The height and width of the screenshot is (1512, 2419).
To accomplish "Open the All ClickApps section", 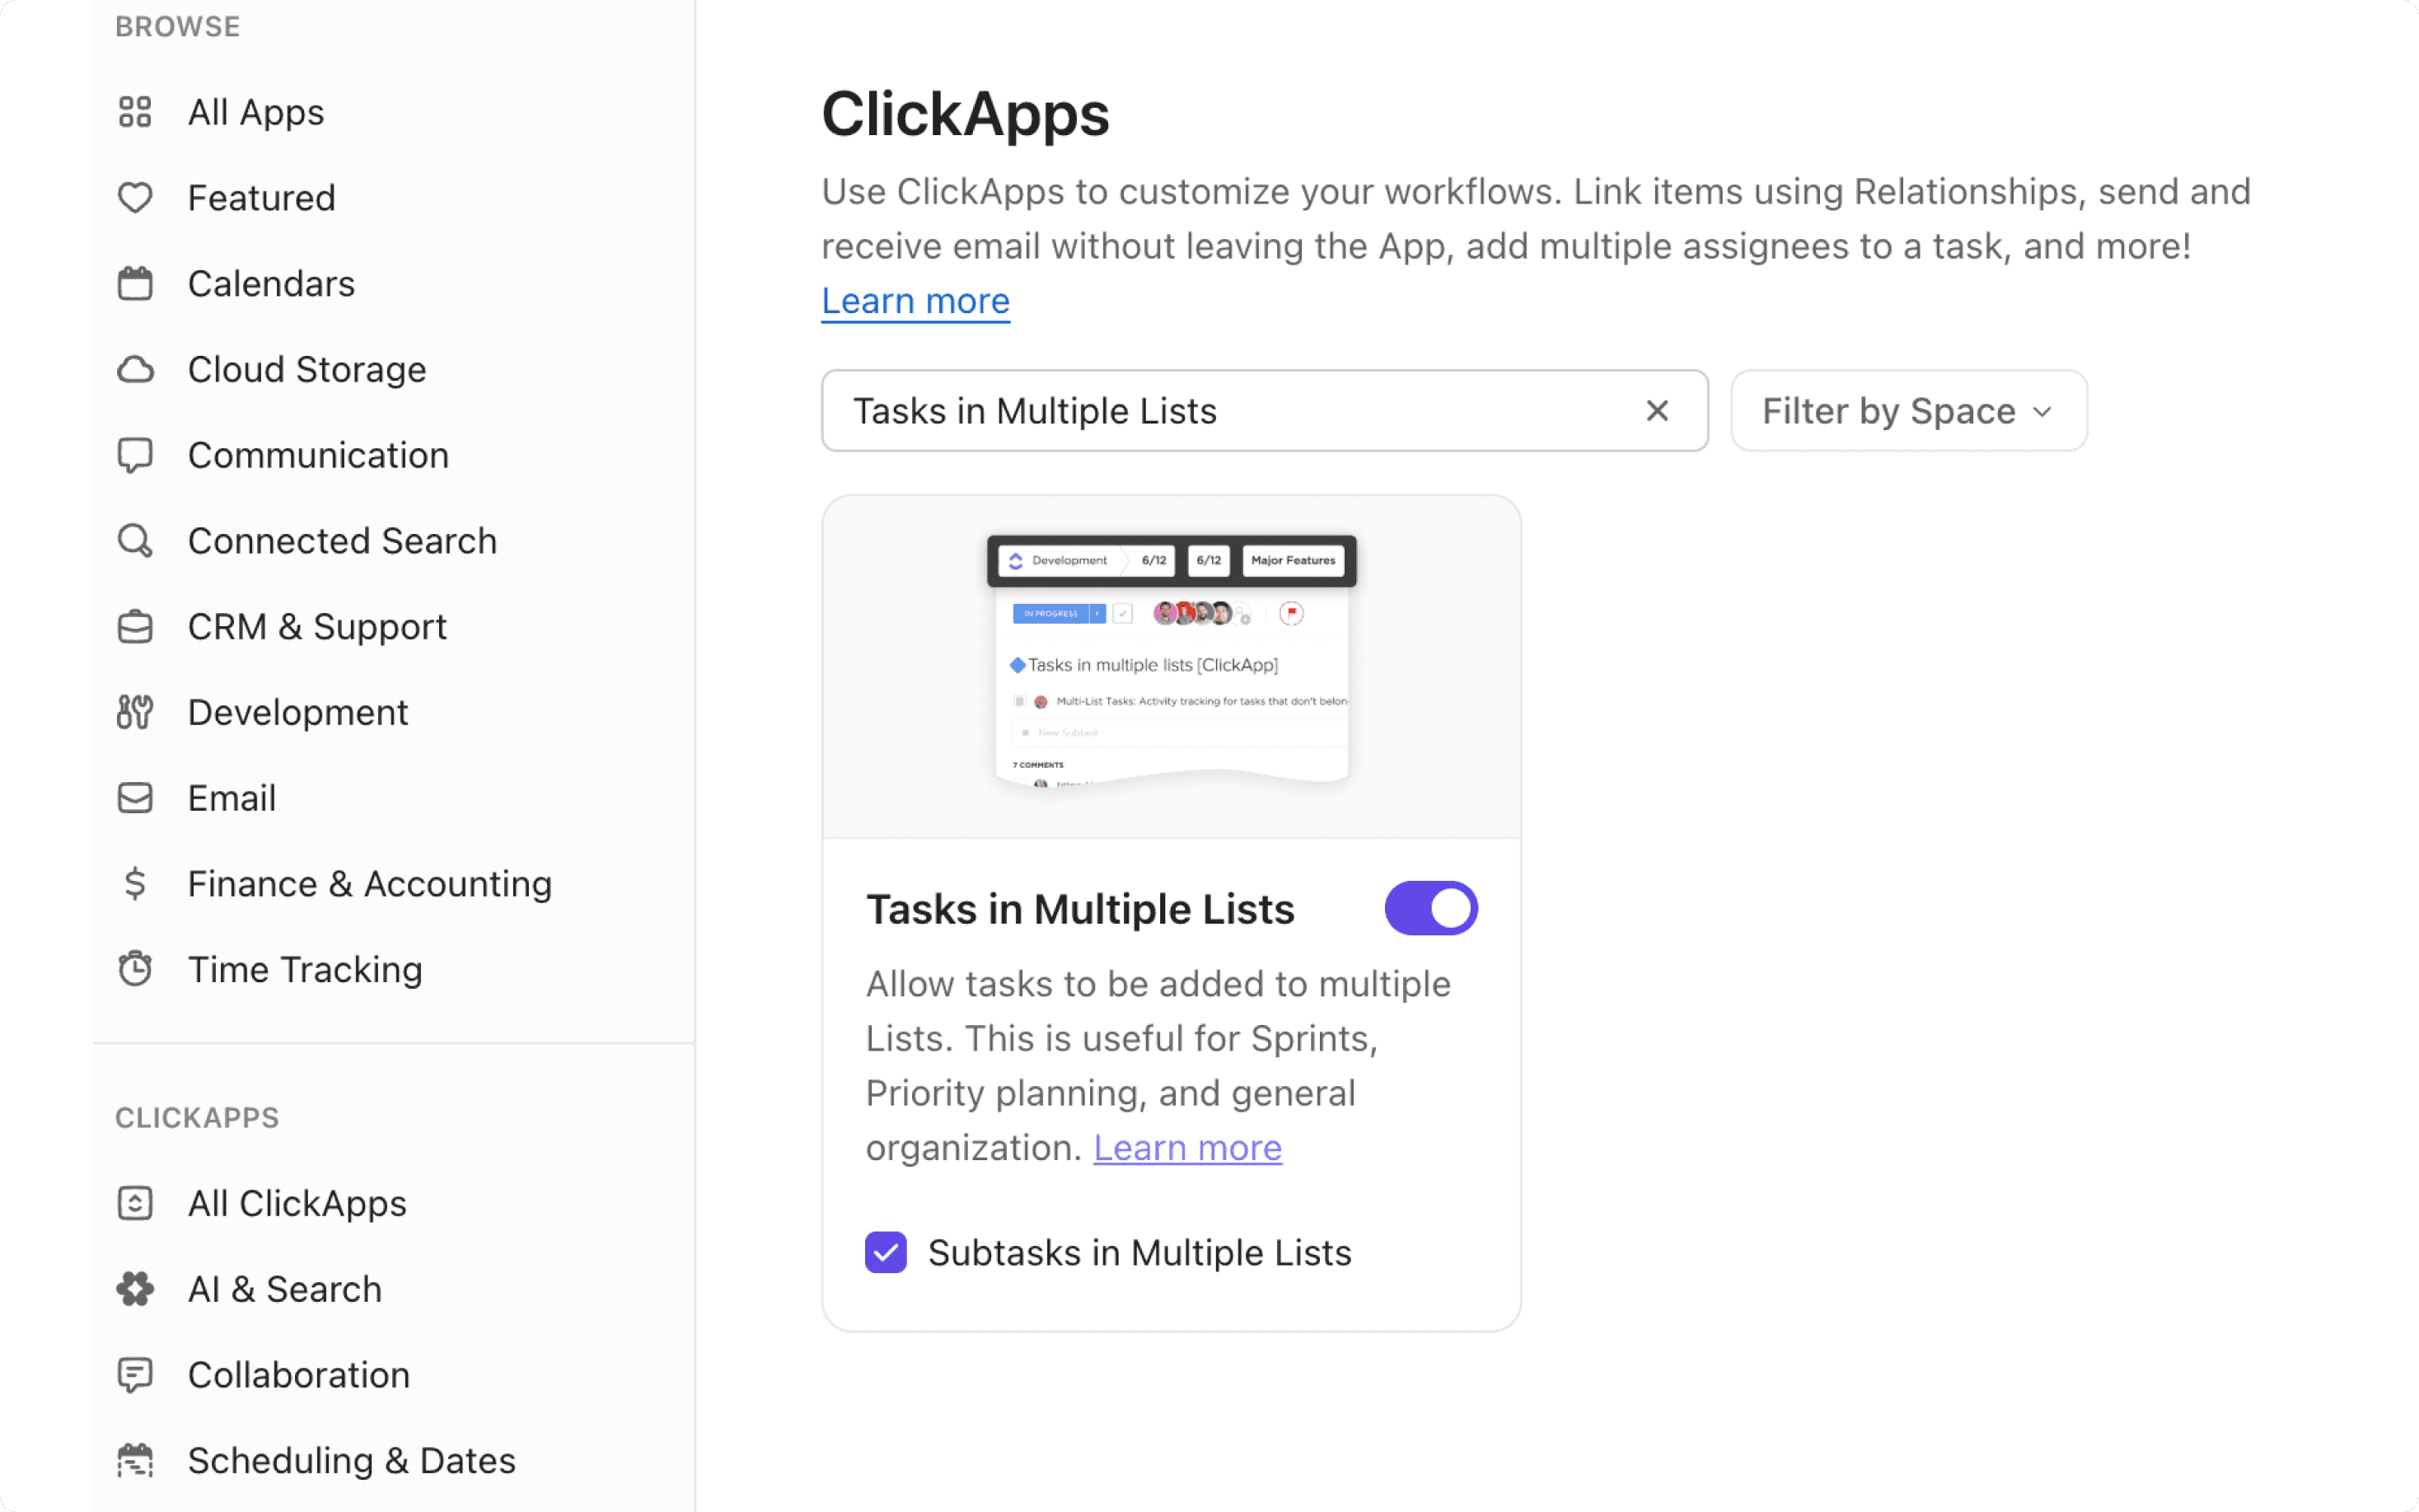I will 135,1203.
